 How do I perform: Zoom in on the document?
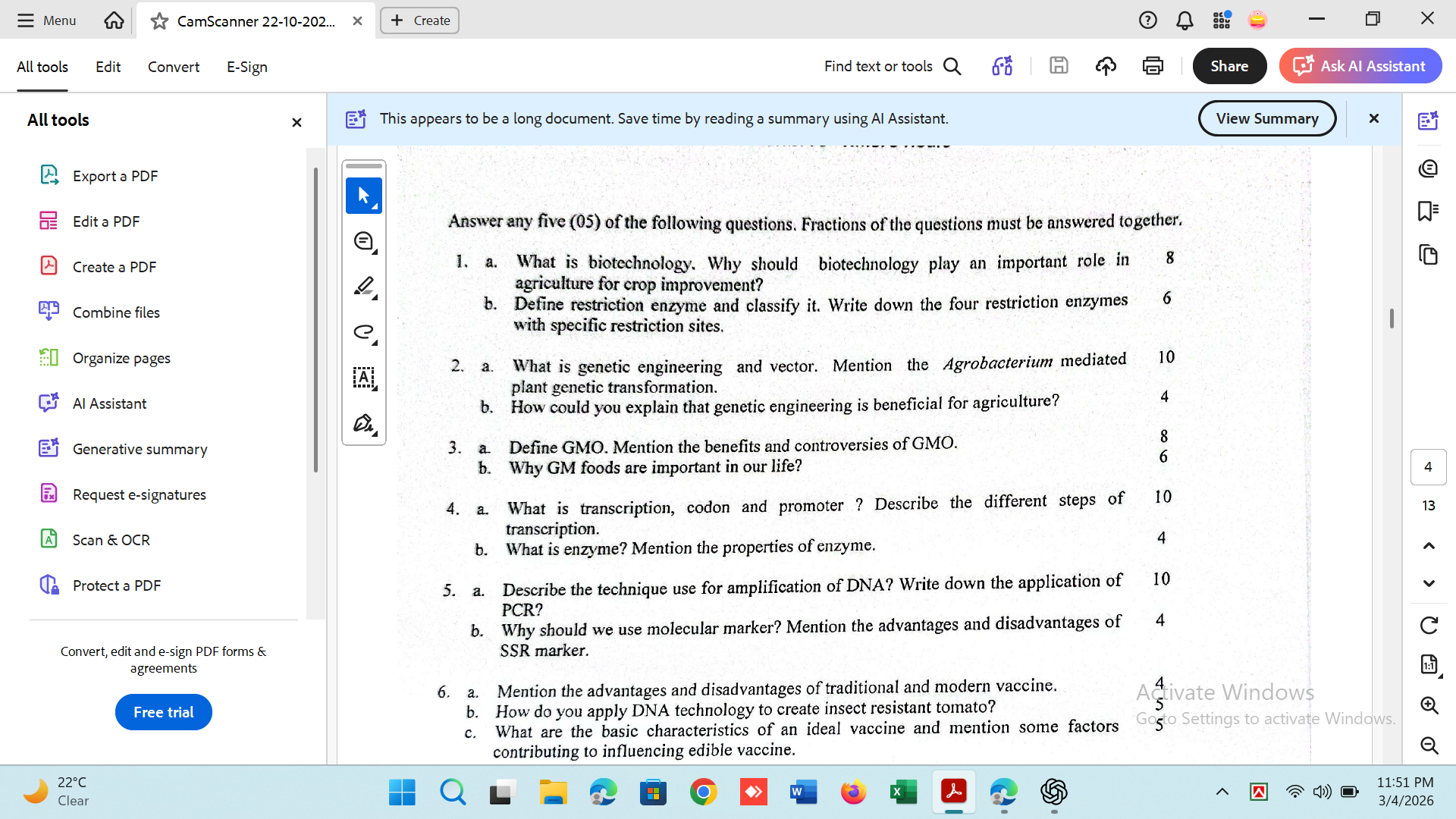(1429, 705)
